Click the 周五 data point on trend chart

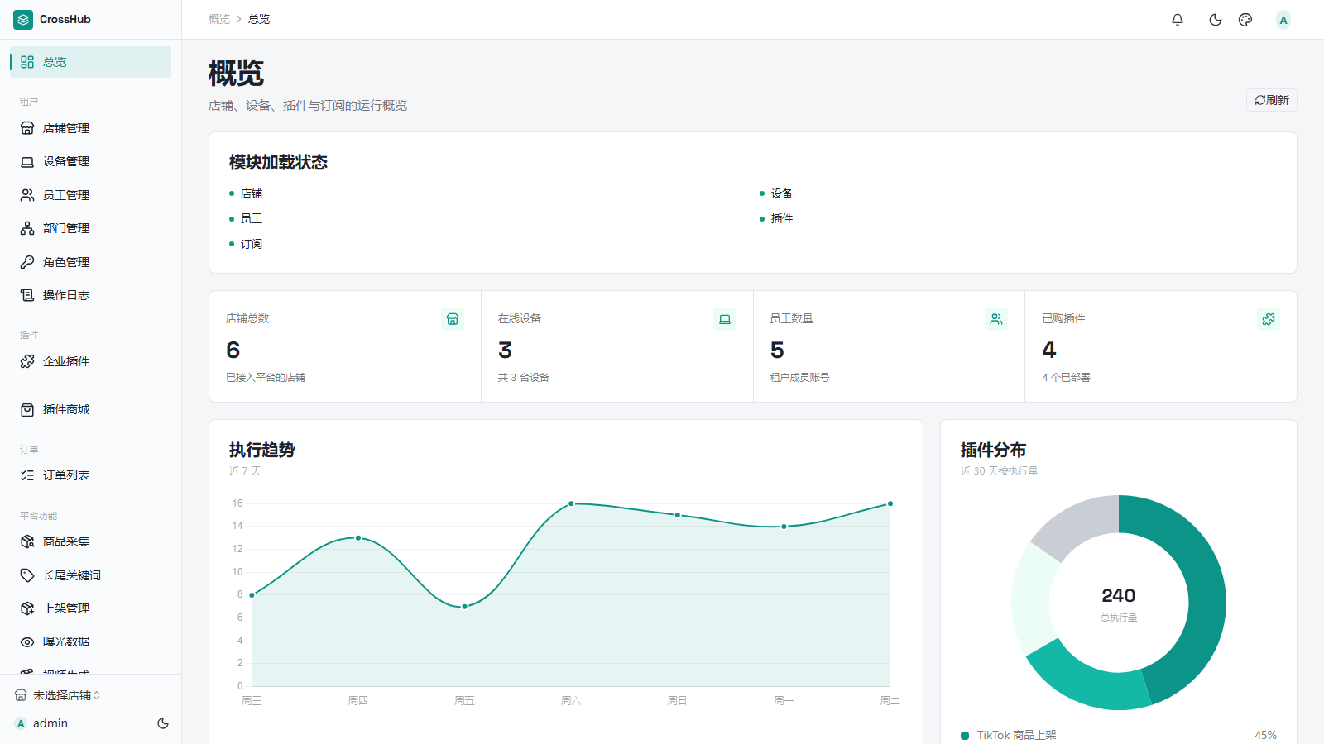(x=465, y=607)
